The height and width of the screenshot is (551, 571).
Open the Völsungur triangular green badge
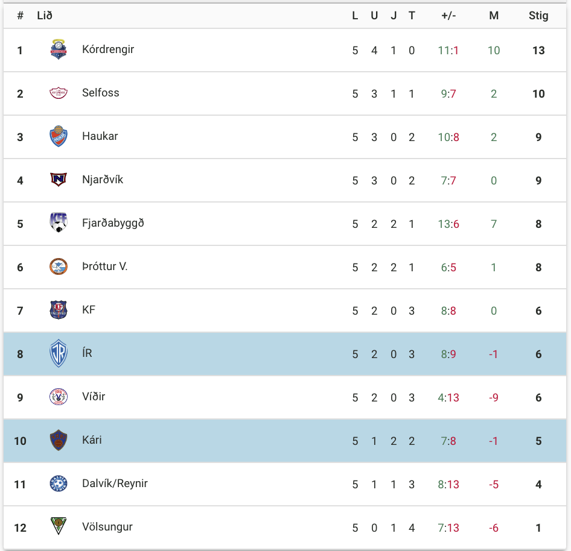click(x=59, y=526)
